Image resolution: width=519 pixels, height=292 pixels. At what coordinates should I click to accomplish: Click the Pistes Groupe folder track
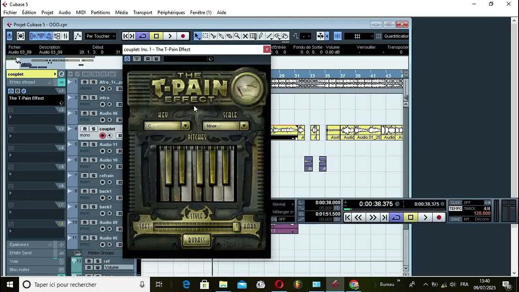tap(101, 253)
